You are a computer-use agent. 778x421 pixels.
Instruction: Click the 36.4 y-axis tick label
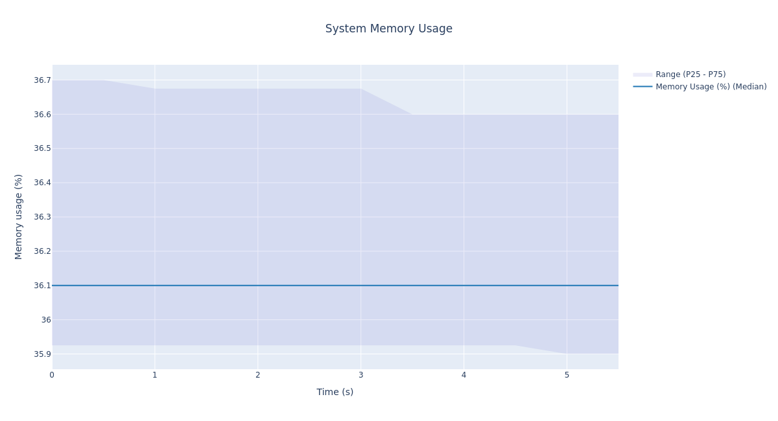42,183
